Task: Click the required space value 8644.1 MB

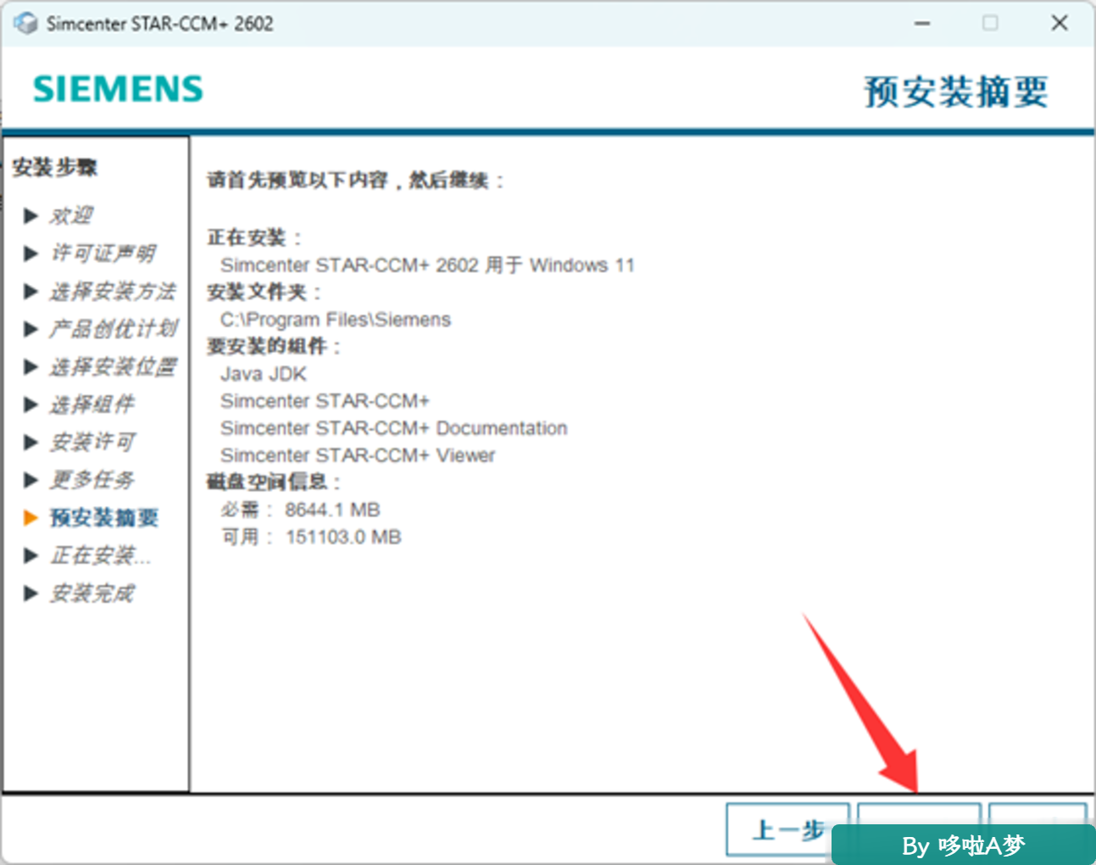Action: (332, 510)
